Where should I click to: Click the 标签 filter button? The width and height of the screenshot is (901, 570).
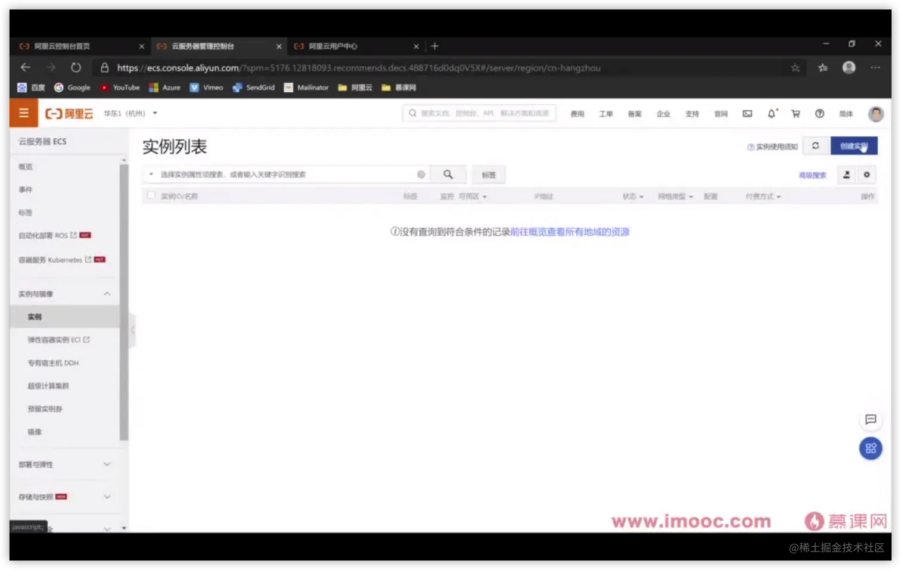(x=489, y=175)
